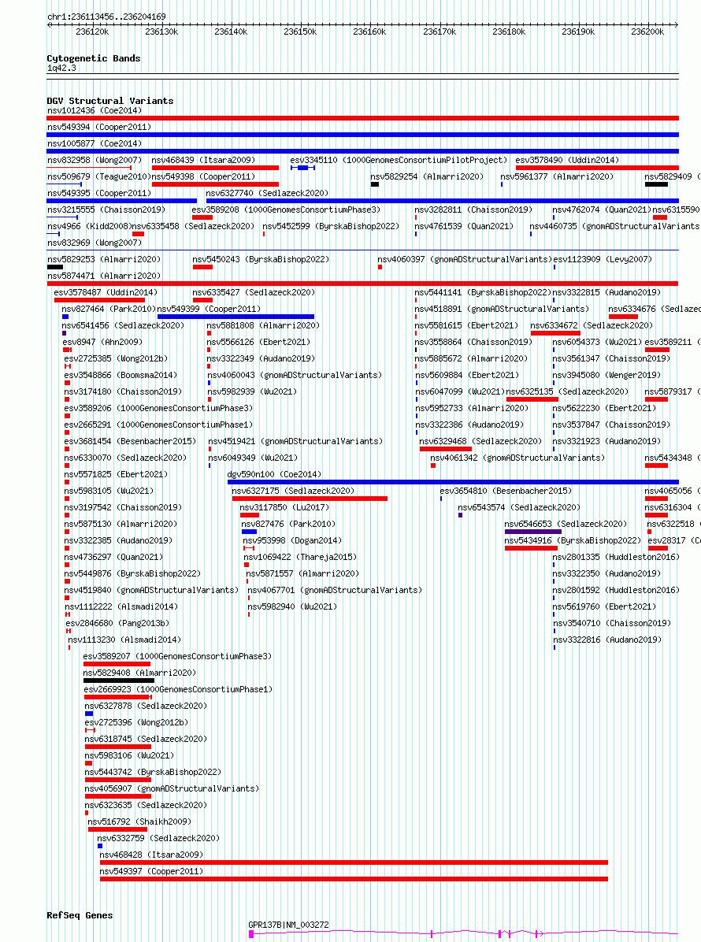
Task: Click the nsv3117850 (Lu2017) label
Action: (284, 508)
